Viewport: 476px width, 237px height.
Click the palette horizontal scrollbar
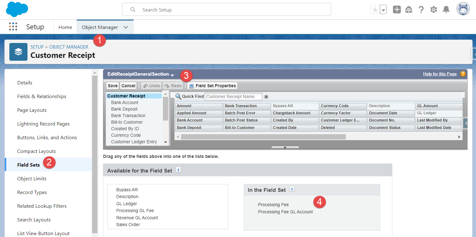point(263,137)
